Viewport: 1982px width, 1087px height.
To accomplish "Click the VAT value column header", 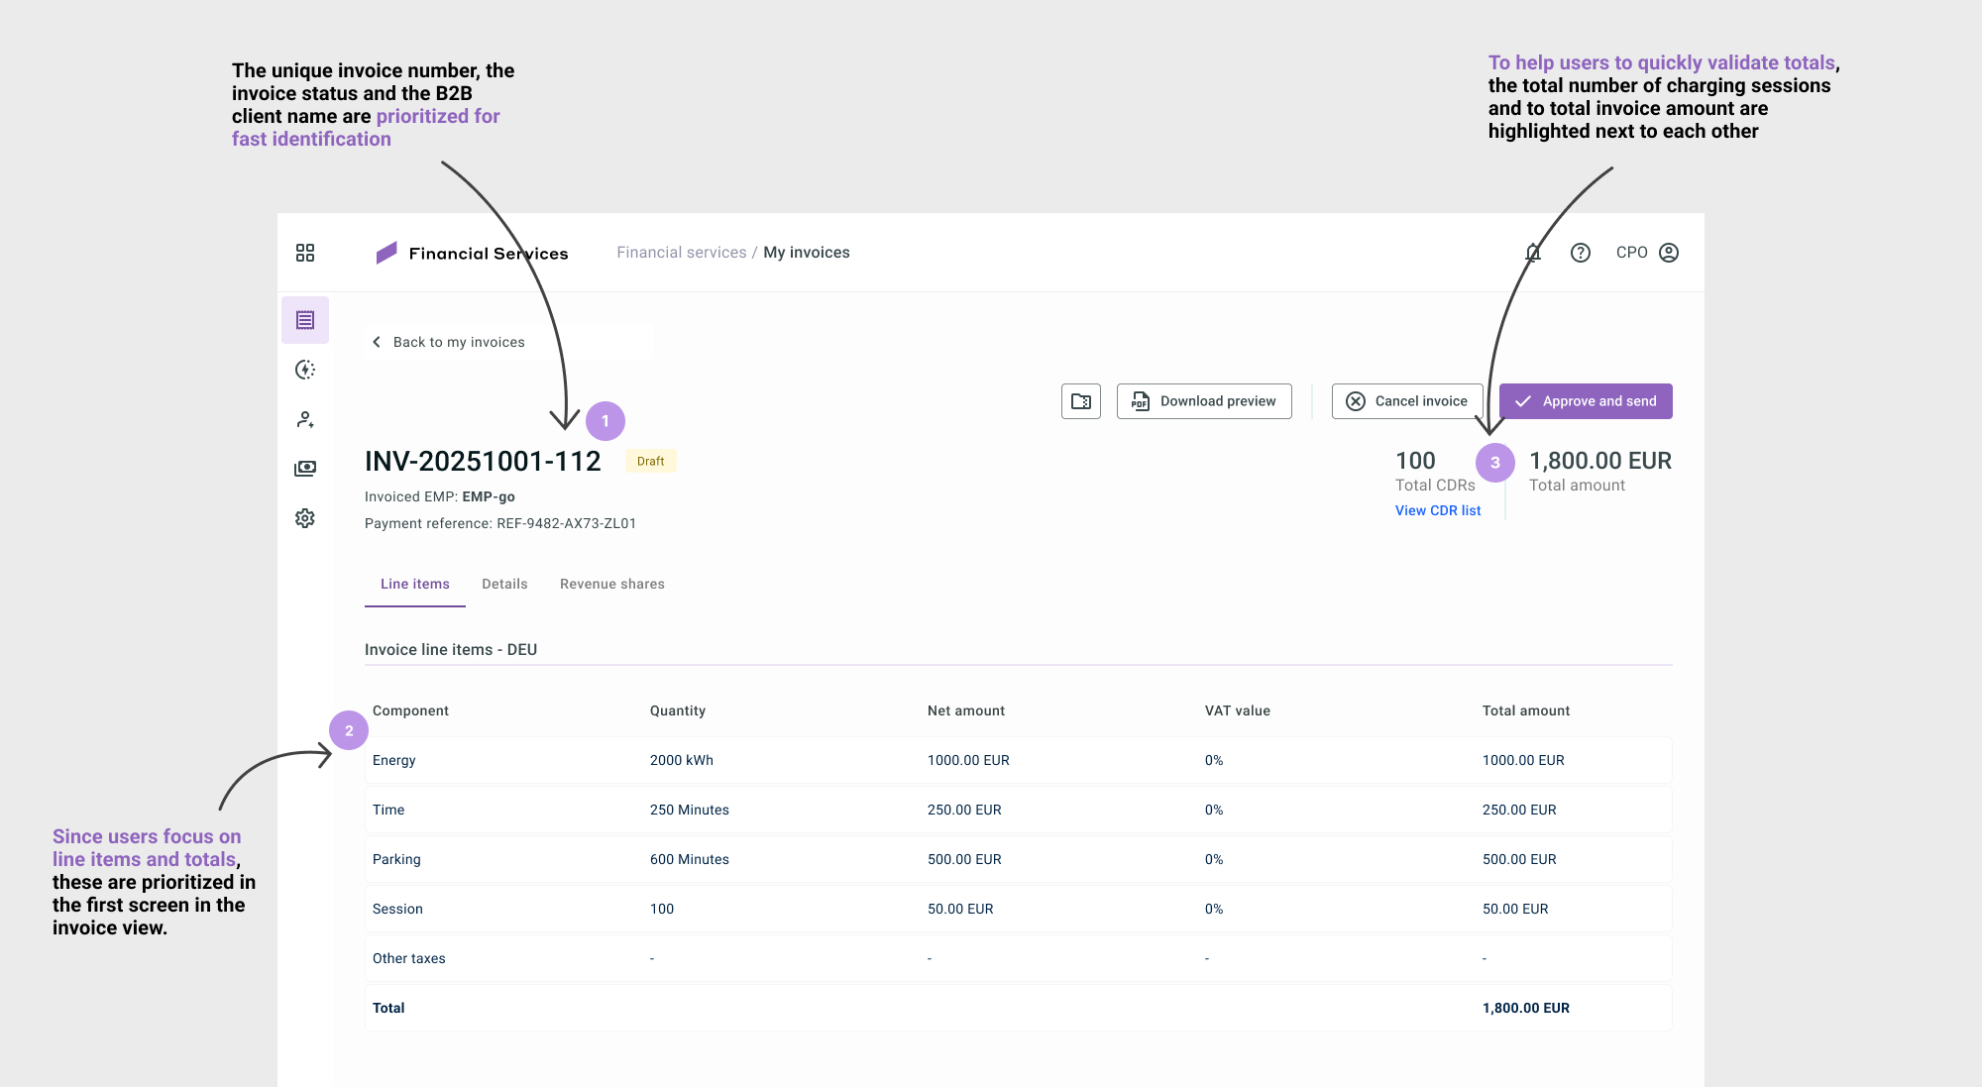I will click(x=1238, y=710).
